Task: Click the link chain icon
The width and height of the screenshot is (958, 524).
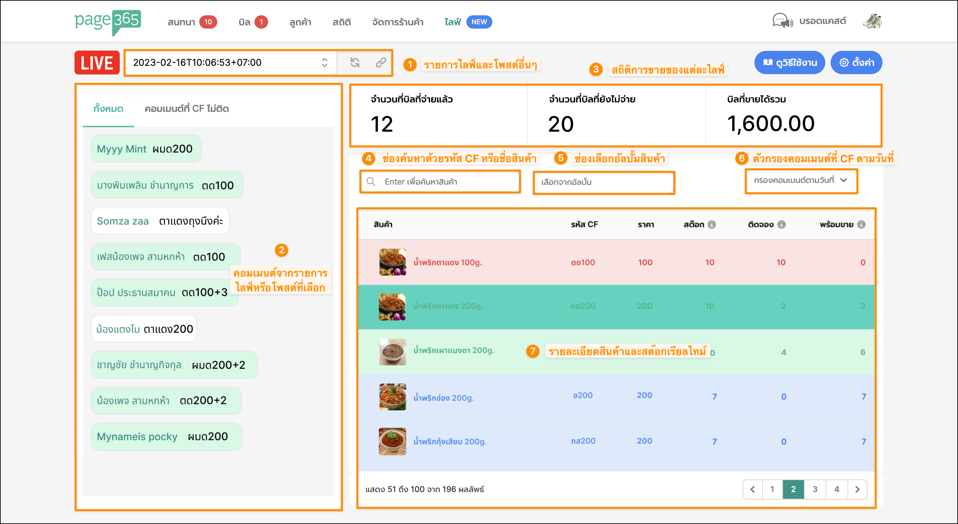Action: (x=381, y=63)
